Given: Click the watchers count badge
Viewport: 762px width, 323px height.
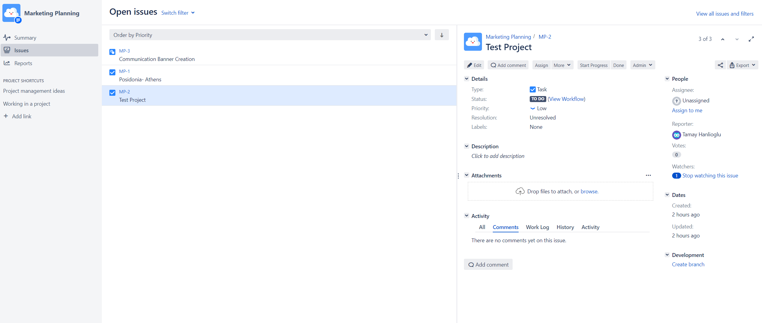Looking at the screenshot, I should click(x=676, y=176).
